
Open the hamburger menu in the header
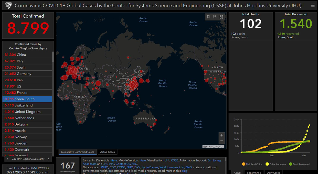pyautogui.click(x=312, y=5)
